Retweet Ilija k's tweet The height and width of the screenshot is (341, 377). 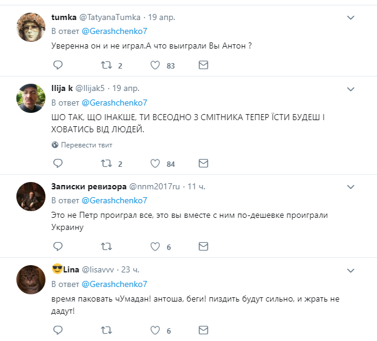click(106, 163)
